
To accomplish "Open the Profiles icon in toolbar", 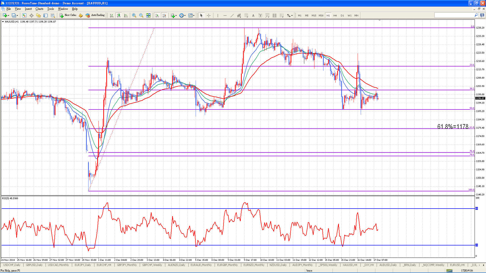I will 14,15.
